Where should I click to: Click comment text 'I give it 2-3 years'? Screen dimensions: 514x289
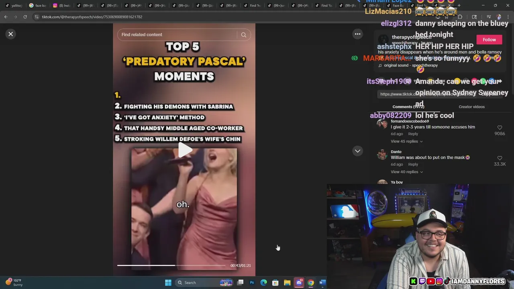432,127
